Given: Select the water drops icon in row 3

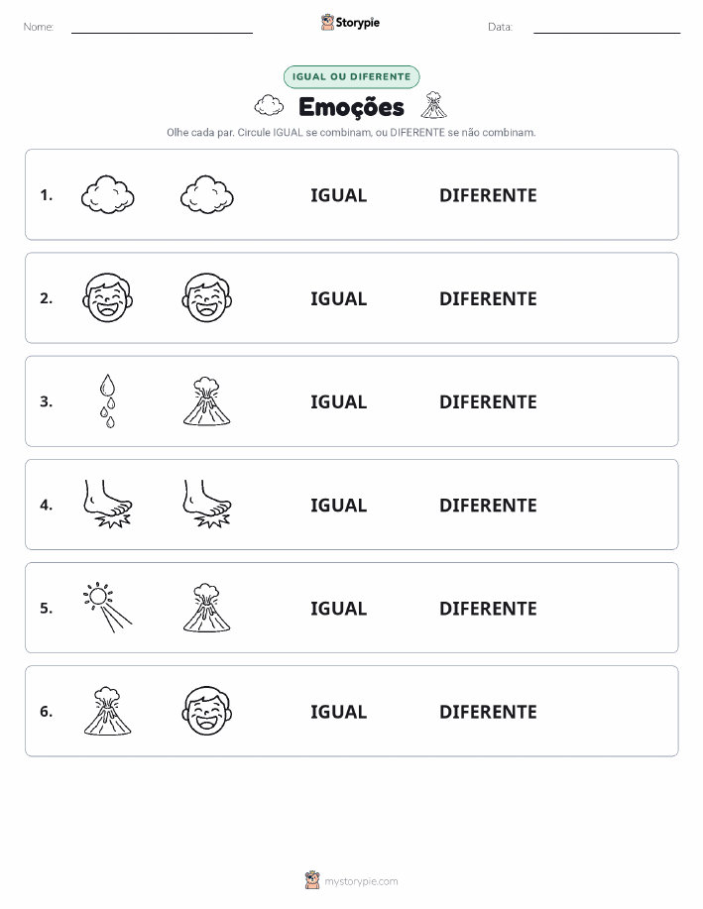Looking at the screenshot, I should click(x=108, y=401).
